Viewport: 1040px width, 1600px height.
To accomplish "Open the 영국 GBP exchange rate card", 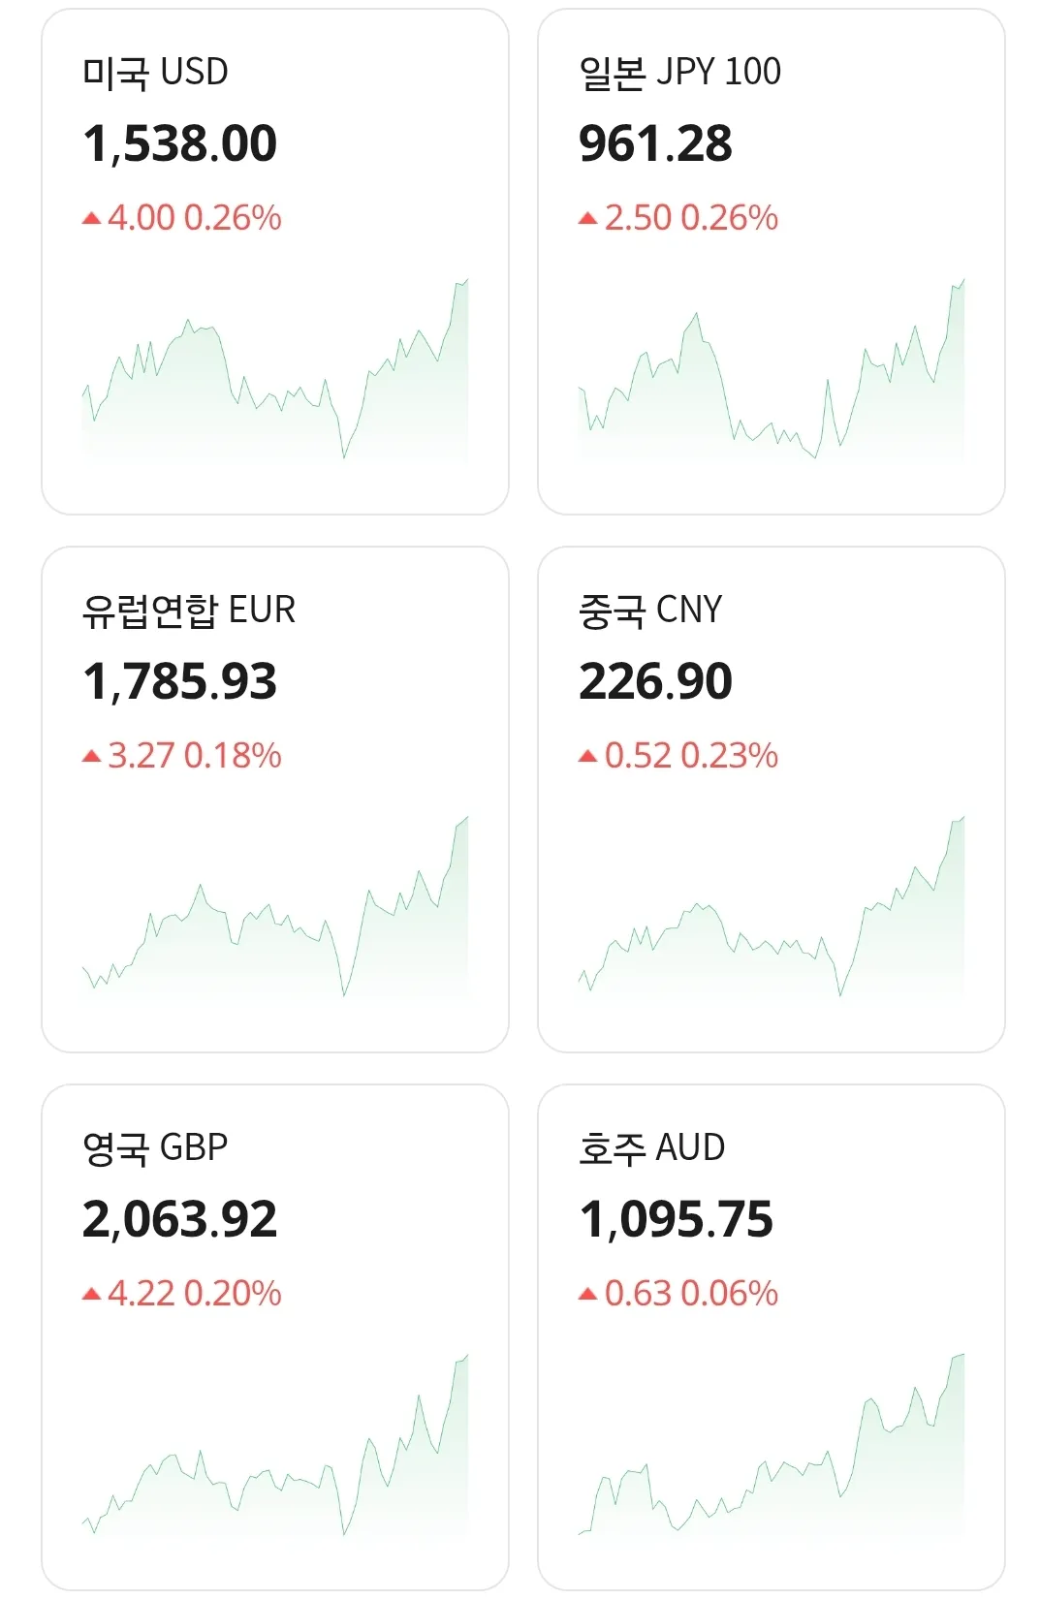I will click(x=275, y=1337).
